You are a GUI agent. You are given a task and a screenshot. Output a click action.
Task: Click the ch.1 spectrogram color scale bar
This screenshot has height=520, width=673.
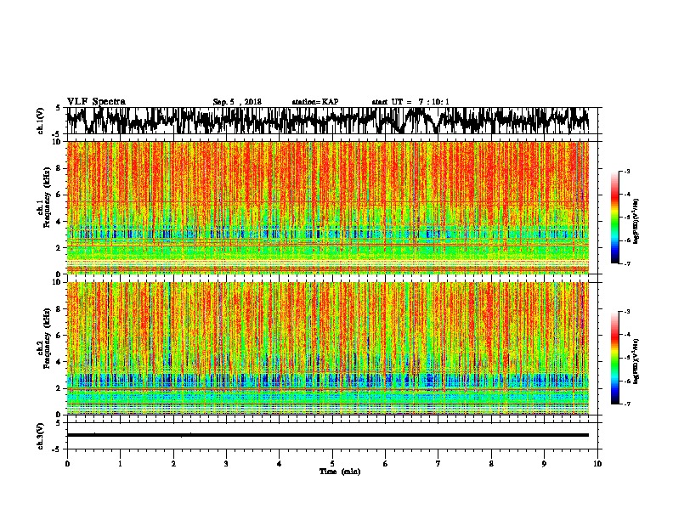(x=614, y=218)
